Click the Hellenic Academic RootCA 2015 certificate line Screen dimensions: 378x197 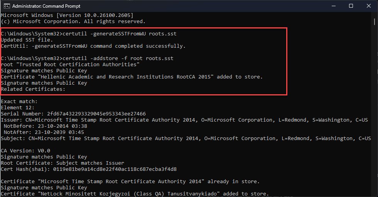pyautogui.click(x=132, y=77)
